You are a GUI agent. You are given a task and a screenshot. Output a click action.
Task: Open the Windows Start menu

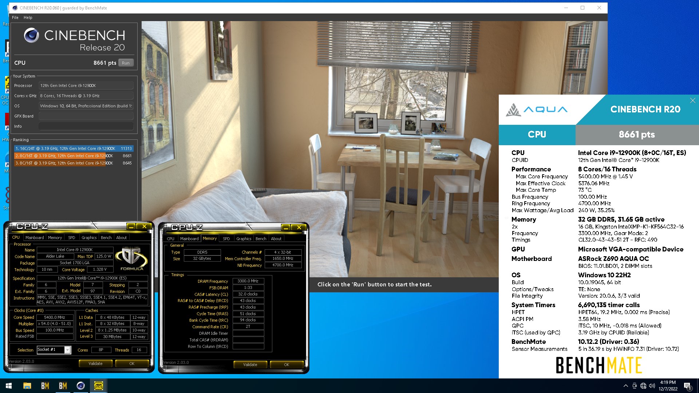(x=9, y=386)
